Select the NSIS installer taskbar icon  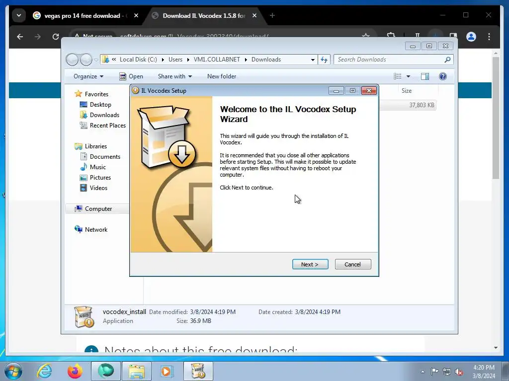[x=198, y=371]
